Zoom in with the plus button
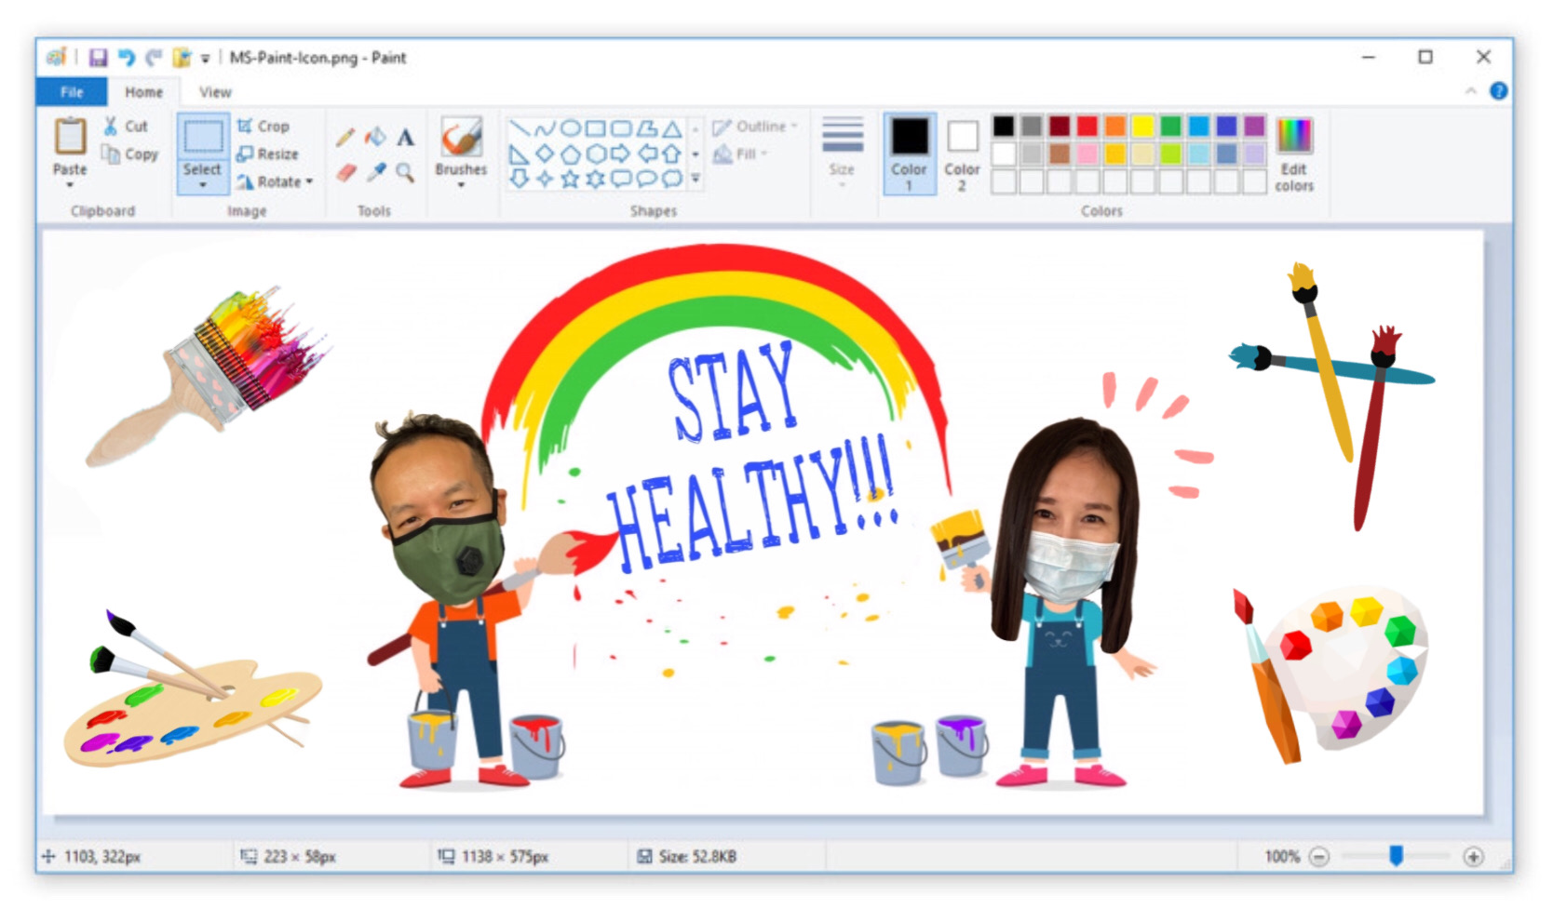The image size is (1553, 921). click(1473, 857)
